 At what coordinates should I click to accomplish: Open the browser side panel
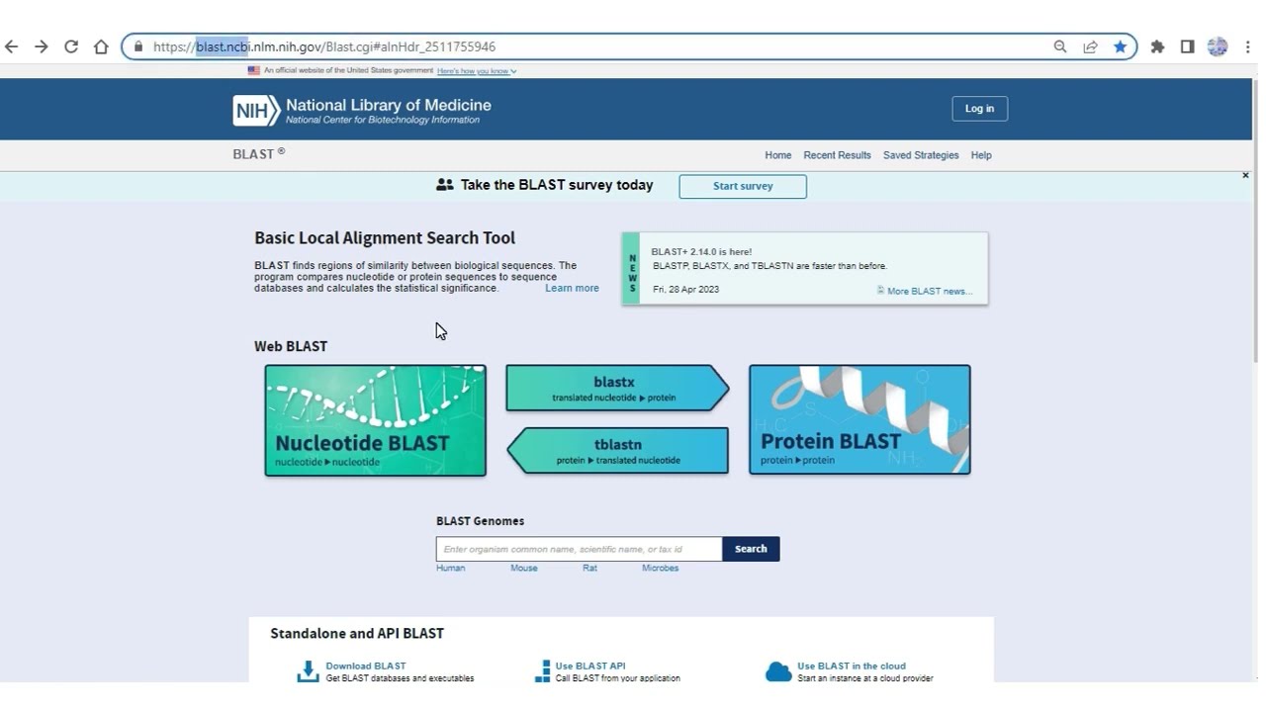pyautogui.click(x=1187, y=46)
